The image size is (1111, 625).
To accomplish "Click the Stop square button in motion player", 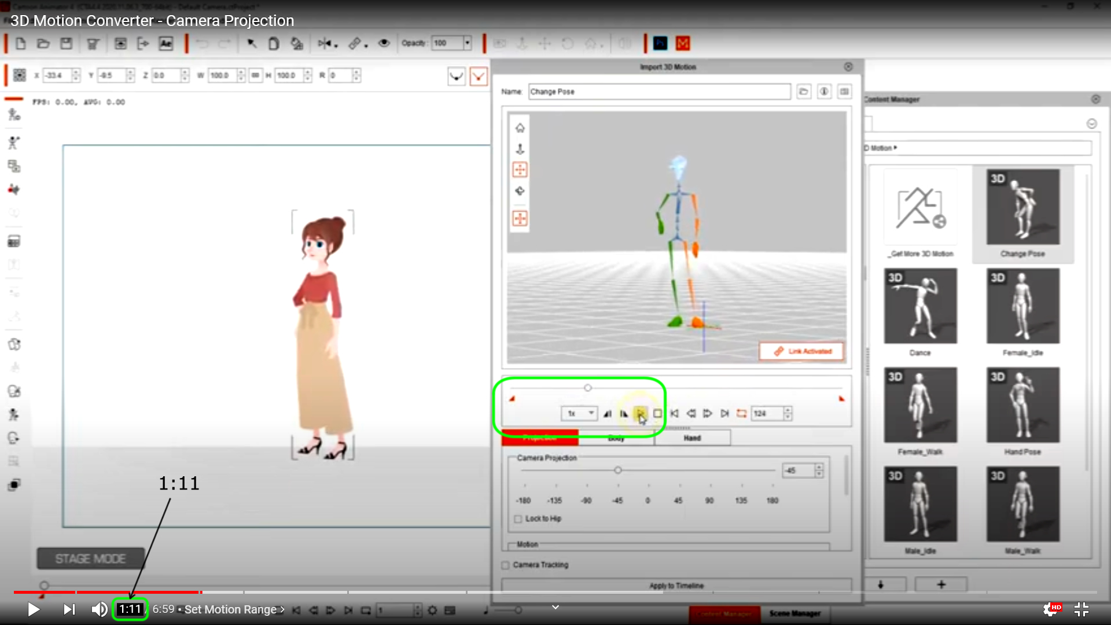I will pos(657,413).
